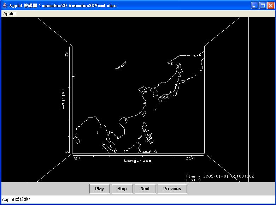The image size is (276, 205).
Task: Maximize the Applet viewer window
Action: click(x=263, y=5)
